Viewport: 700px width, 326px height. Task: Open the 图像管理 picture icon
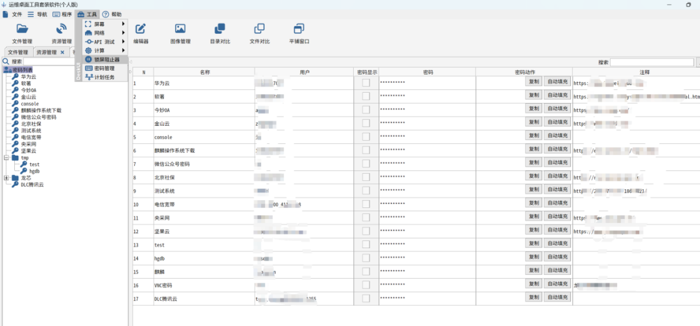click(180, 29)
